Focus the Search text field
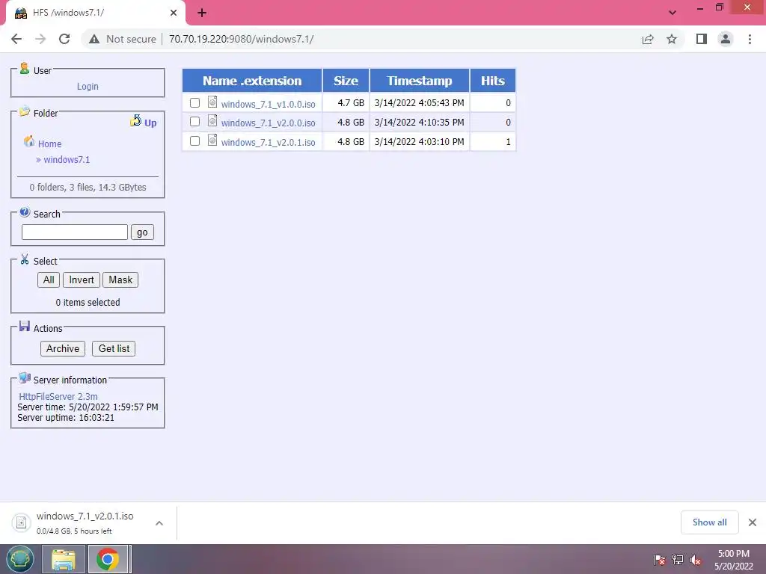The height and width of the screenshot is (574, 766). [x=75, y=232]
